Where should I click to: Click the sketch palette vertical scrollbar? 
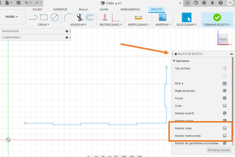pyautogui.click(x=233, y=101)
